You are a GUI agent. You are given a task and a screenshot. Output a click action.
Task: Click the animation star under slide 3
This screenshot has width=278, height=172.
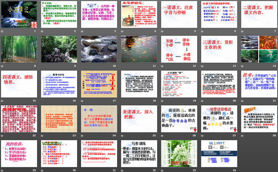tap(82, 31)
